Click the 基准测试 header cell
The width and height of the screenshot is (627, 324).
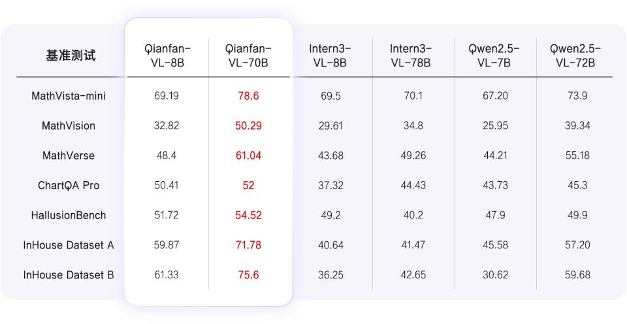(69, 55)
